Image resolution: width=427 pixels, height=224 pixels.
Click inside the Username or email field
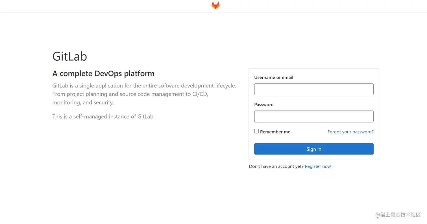pos(314,89)
